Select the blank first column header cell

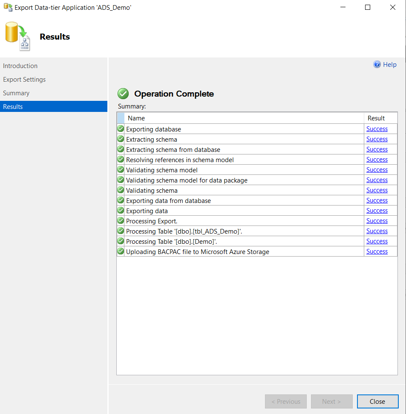tap(121, 118)
